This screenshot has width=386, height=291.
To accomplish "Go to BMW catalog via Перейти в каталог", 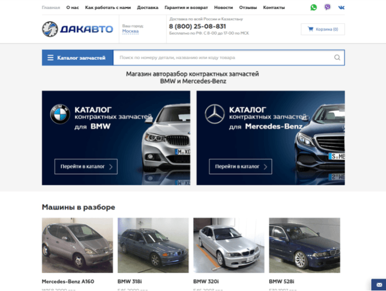I will point(86,167).
